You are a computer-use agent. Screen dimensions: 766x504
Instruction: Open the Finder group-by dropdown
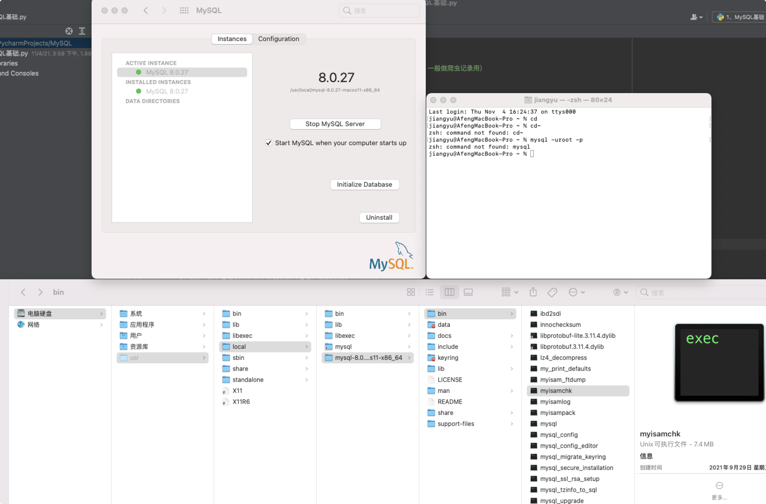point(510,292)
